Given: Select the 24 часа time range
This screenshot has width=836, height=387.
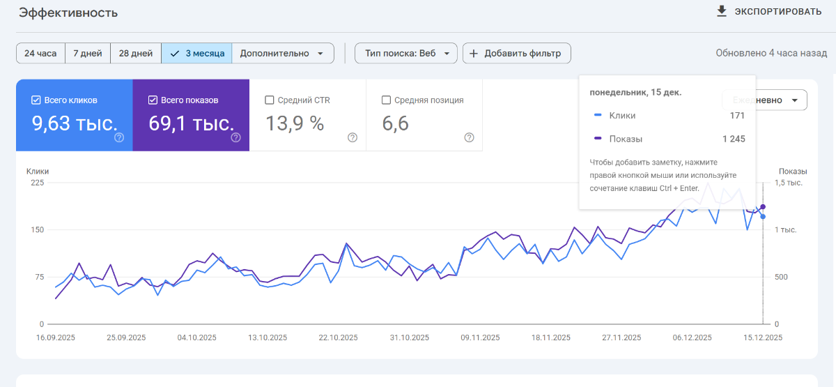Looking at the screenshot, I should point(40,53).
